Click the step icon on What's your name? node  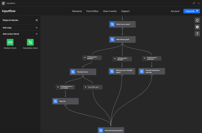pyautogui.click(x=112, y=24)
